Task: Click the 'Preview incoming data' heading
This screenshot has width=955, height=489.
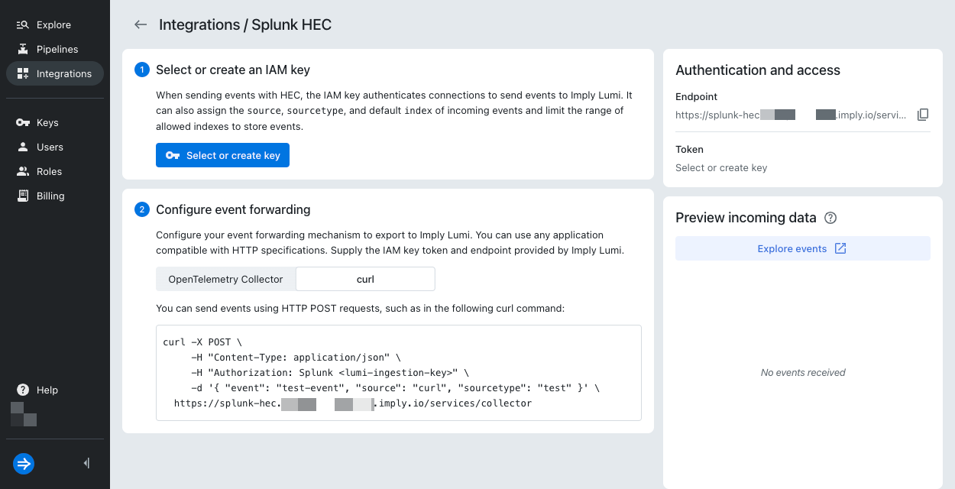Action: (746, 218)
